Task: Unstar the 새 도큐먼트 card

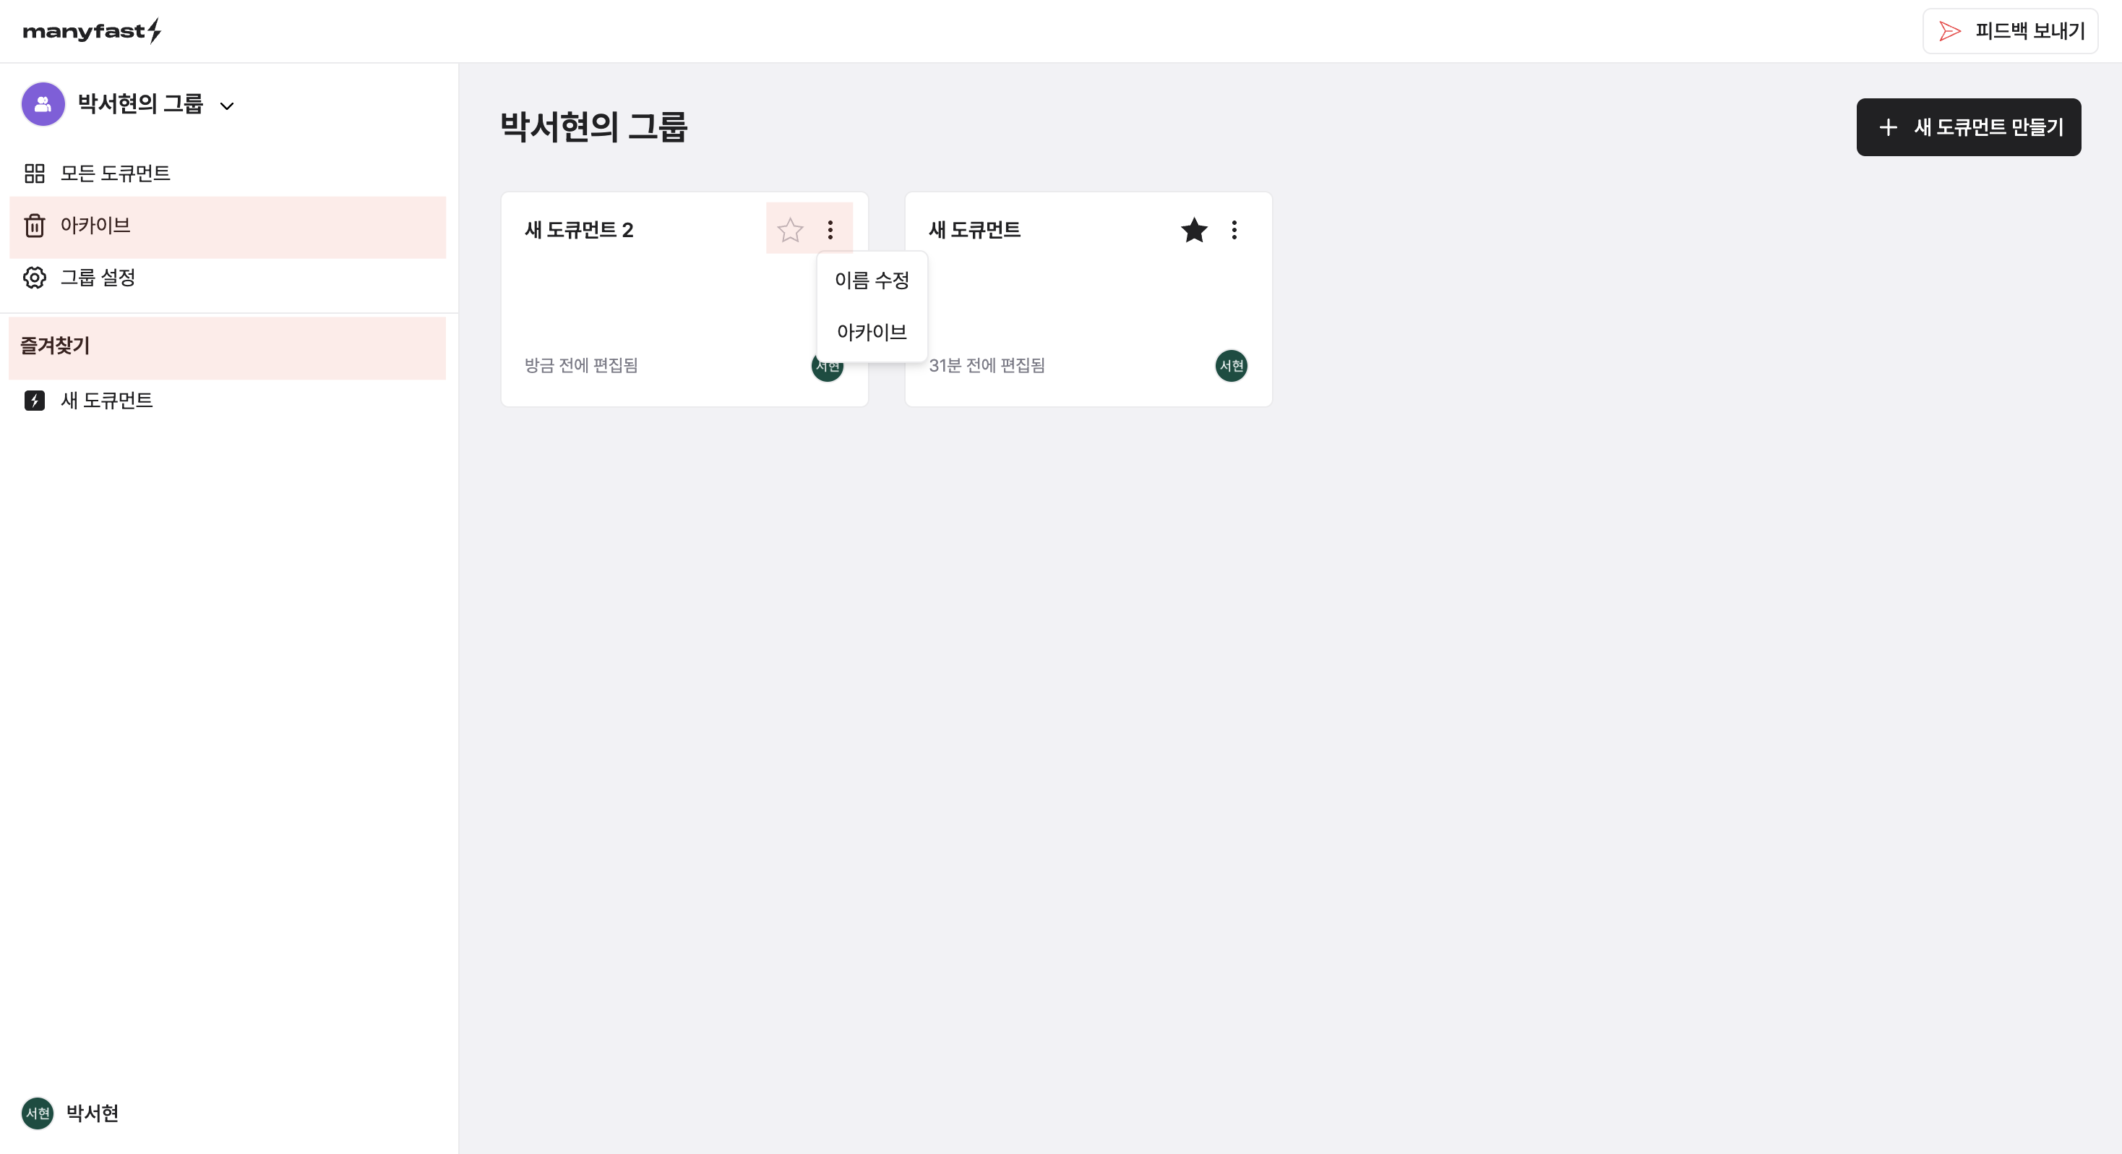Action: 1194,230
